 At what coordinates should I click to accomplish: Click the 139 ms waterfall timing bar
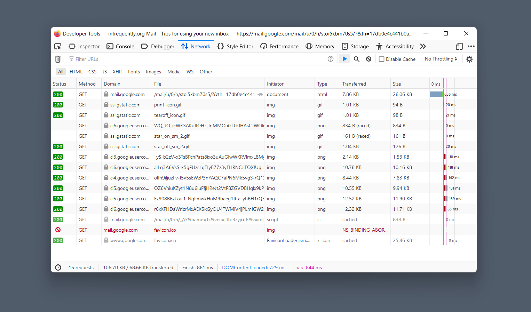(x=446, y=199)
